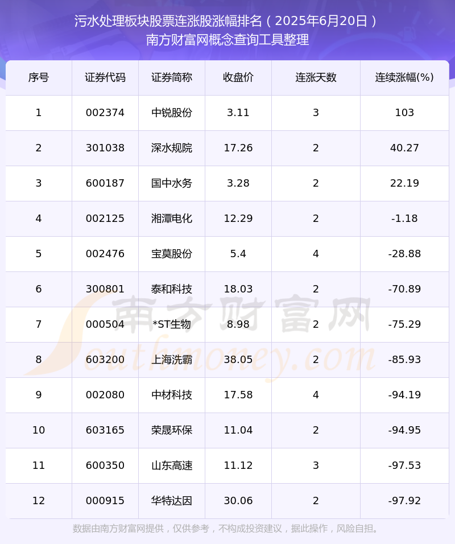
Task: Select stock code 002125
Action: click(105, 219)
